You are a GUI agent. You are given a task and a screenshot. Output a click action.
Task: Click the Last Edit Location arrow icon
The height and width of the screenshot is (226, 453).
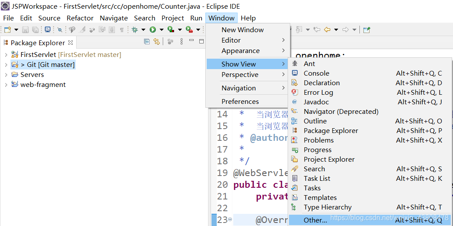[317, 30]
